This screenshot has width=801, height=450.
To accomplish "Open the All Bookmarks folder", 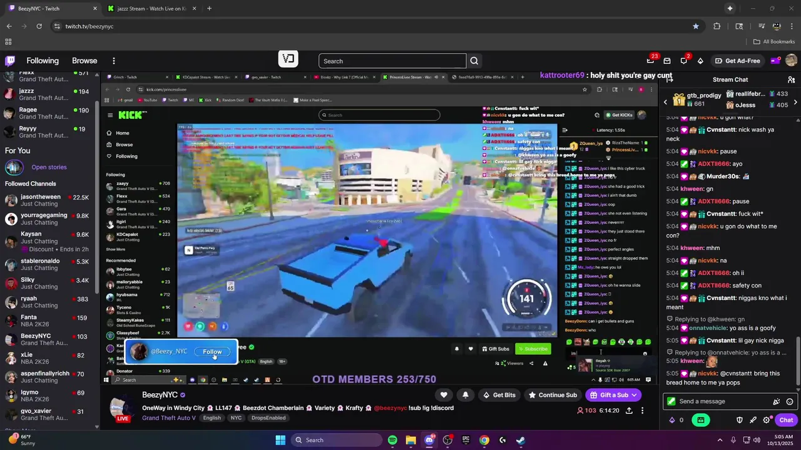I will click(774, 42).
